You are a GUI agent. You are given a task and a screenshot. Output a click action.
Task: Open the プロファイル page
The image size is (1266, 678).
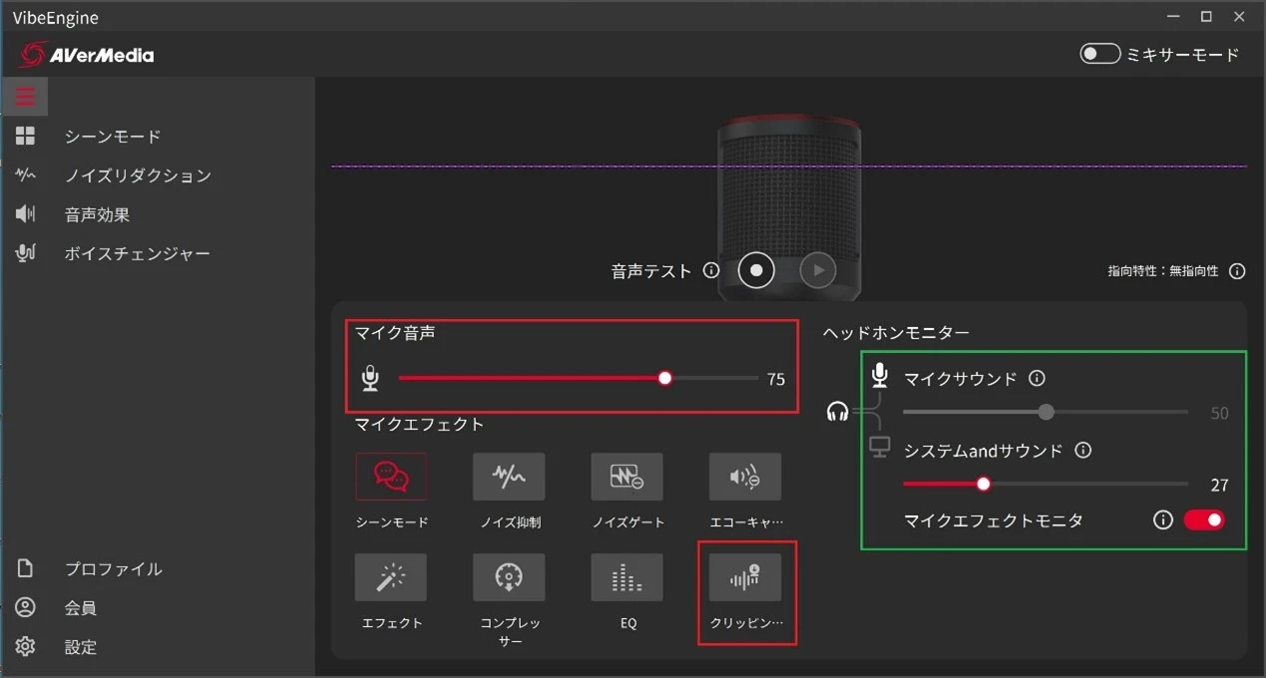pos(113,568)
